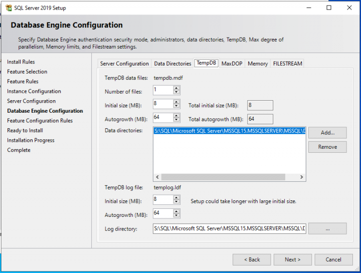Increase log file Initial size up arrow
Viewport: 361px width, 273px height.
(x=176, y=197)
